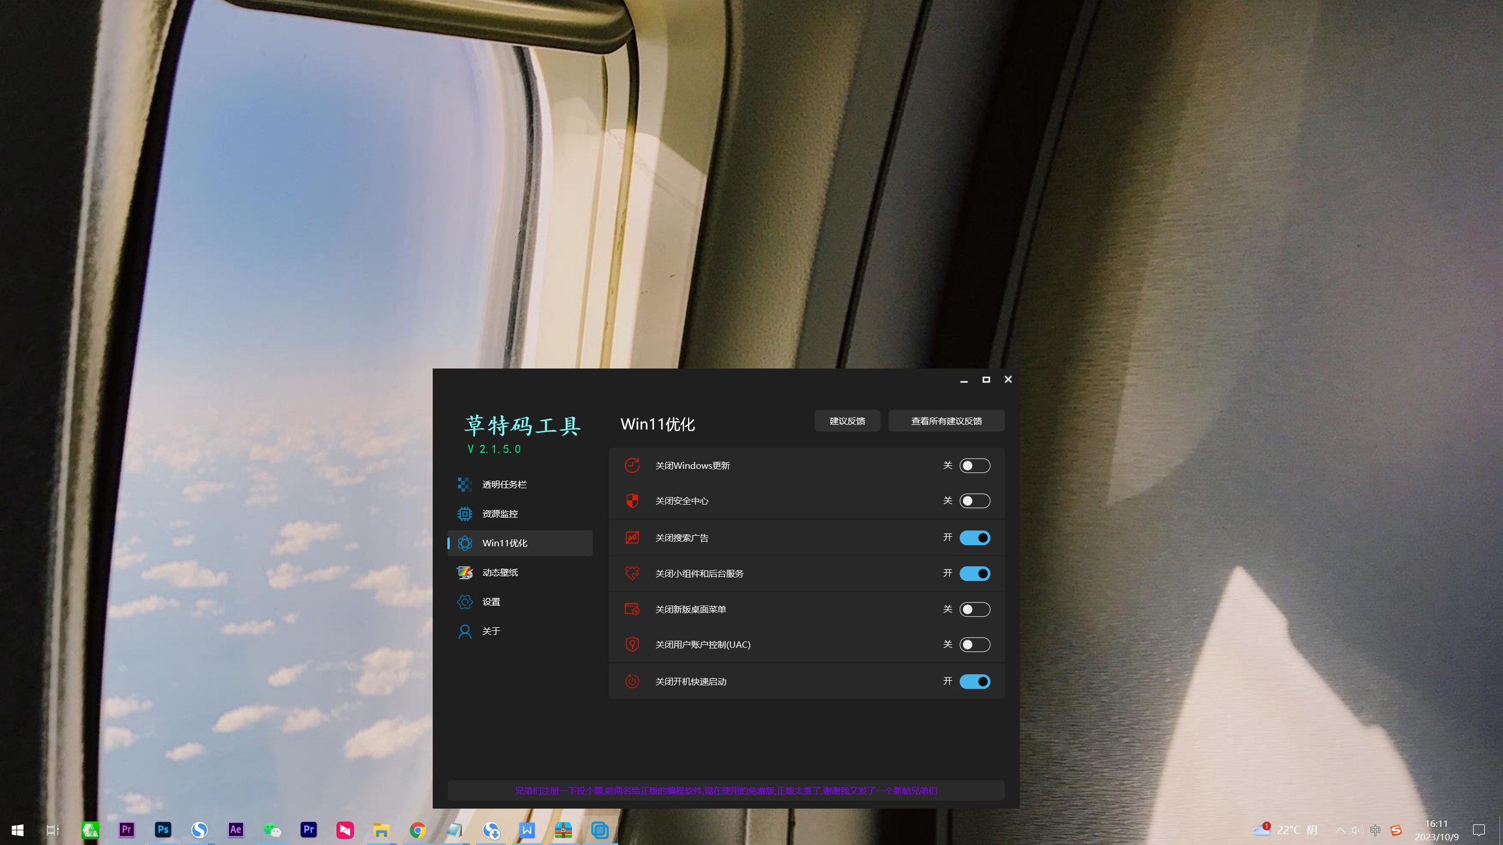This screenshot has height=845, width=1503.
Task: Click the 关闭Windows更新 label
Action: coord(693,465)
